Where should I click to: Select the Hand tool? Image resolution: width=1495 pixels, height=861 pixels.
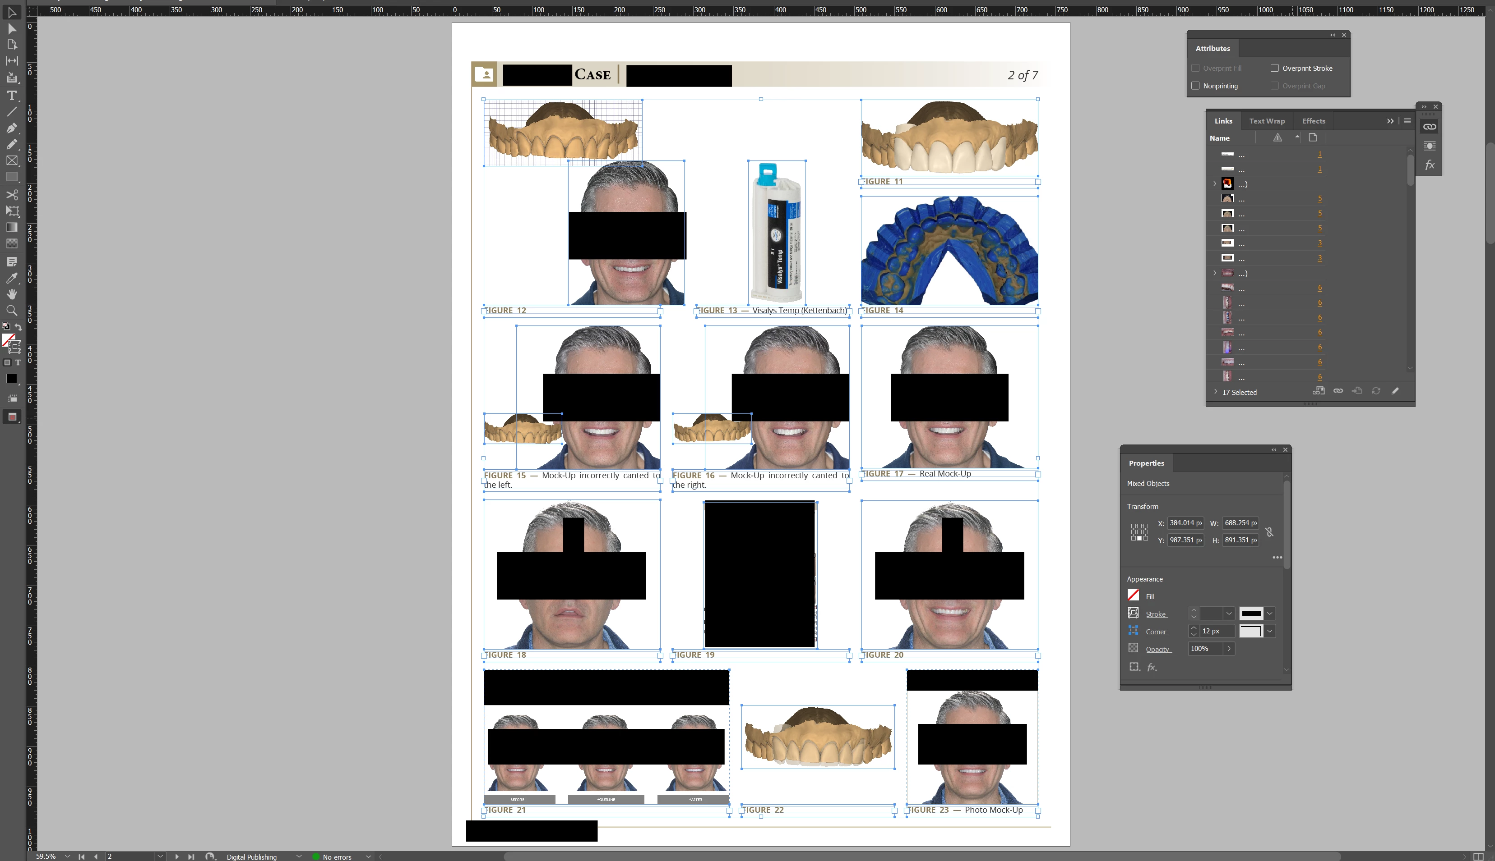pyautogui.click(x=12, y=294)
